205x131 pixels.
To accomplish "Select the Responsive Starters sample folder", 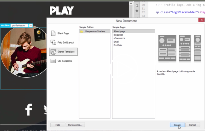I will click(x=95, y=32).
